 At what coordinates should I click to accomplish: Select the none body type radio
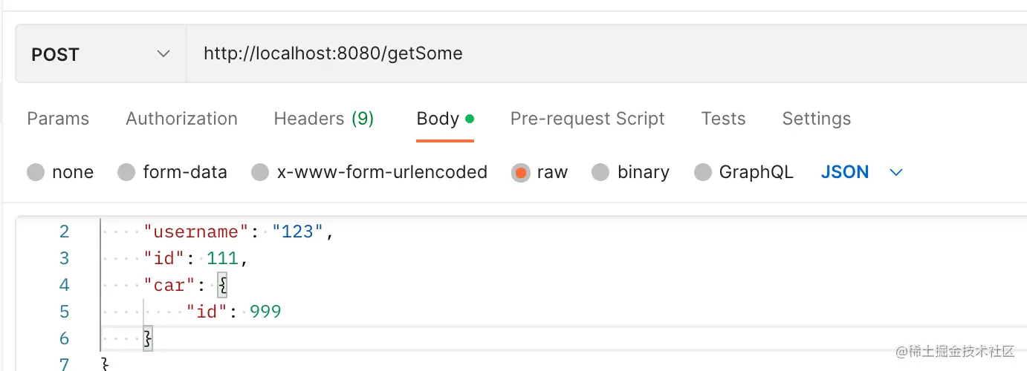click(x=36, y=173)
